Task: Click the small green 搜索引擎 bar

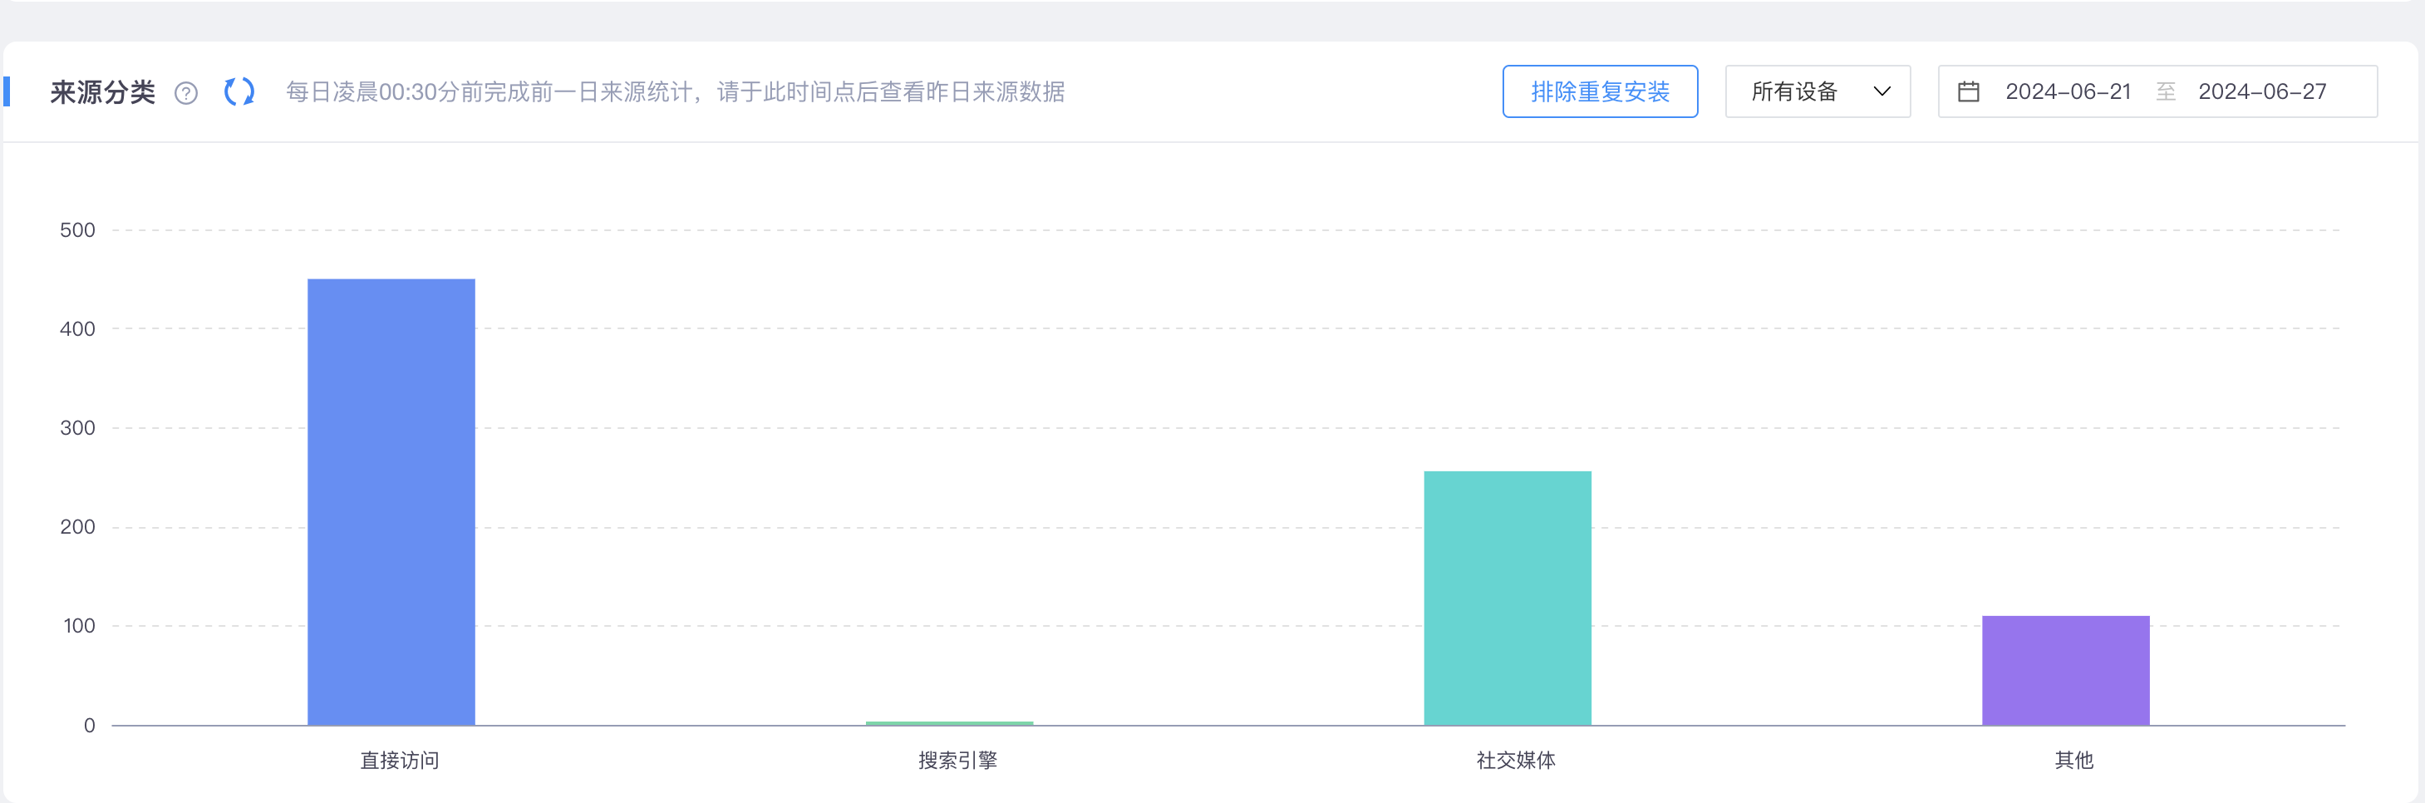Action: tap(949, 723)
